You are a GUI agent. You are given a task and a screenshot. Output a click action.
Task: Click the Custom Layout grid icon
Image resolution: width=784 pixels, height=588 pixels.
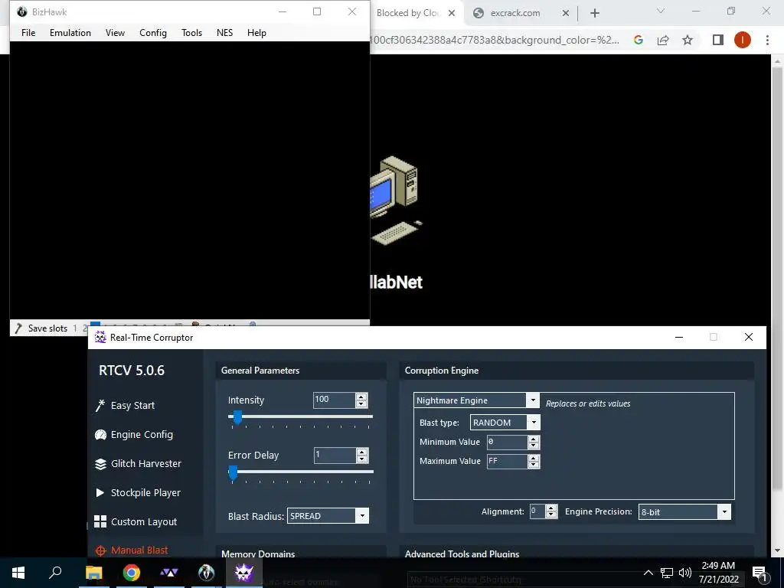pyautogui.click(x=100, y=521)
